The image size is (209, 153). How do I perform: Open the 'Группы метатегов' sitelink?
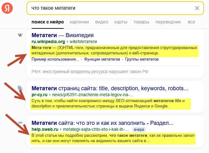[x=142, y=59]
